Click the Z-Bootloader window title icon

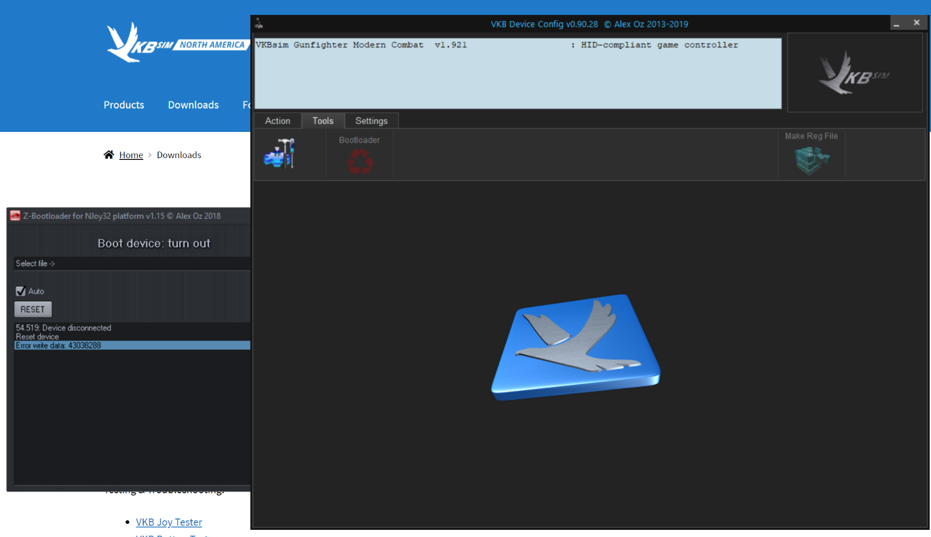pyautogui.click(x=15, y=216)
